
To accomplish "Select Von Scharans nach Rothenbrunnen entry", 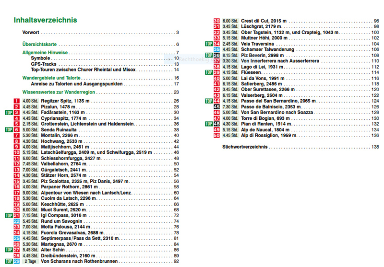I will [79, 261].
